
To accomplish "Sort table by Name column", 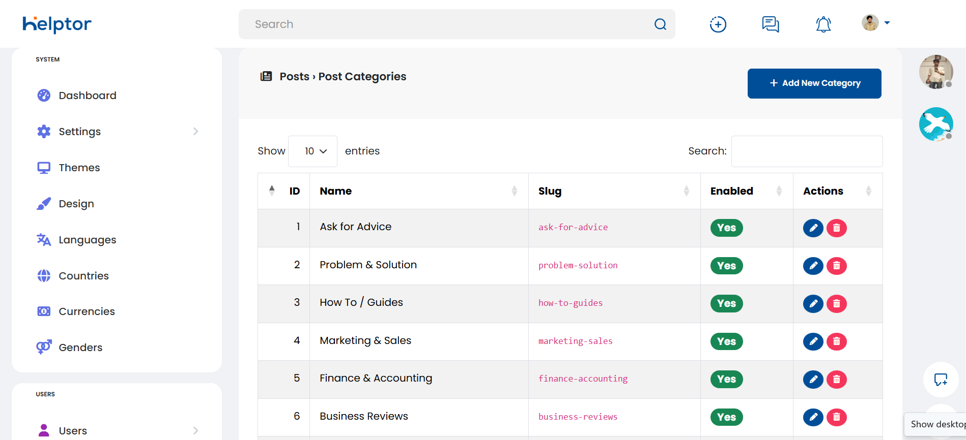I will (x=419, y=191).
